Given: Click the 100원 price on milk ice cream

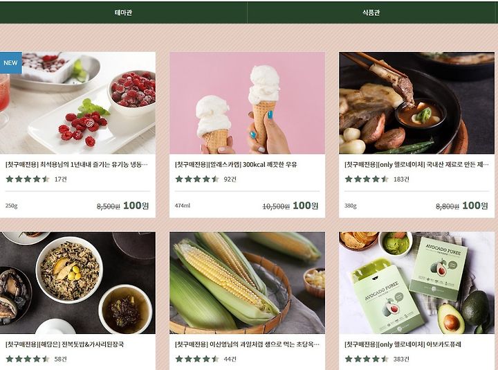Looking at the screenshot, I should coord(305,206).
